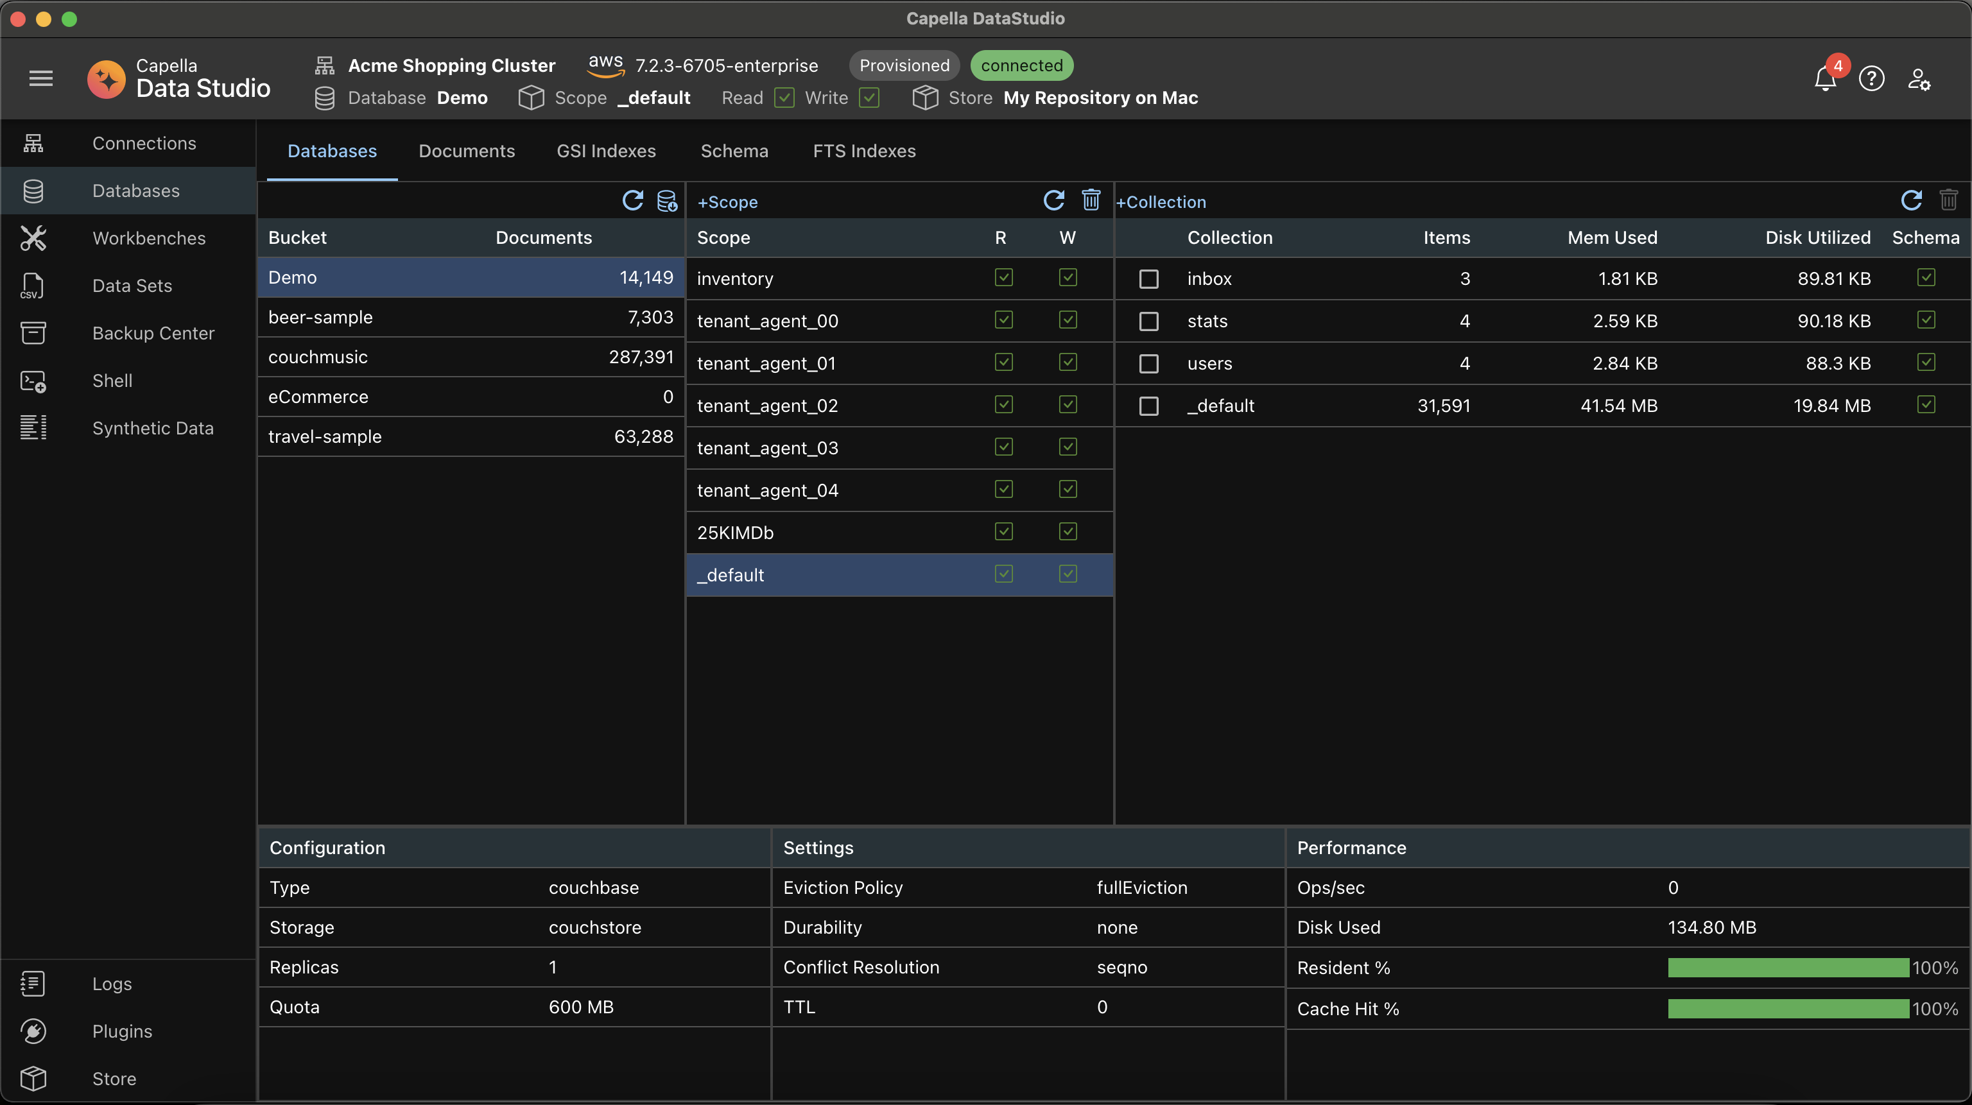Toggle Read permission for inventory scope

pos(1002,279)
